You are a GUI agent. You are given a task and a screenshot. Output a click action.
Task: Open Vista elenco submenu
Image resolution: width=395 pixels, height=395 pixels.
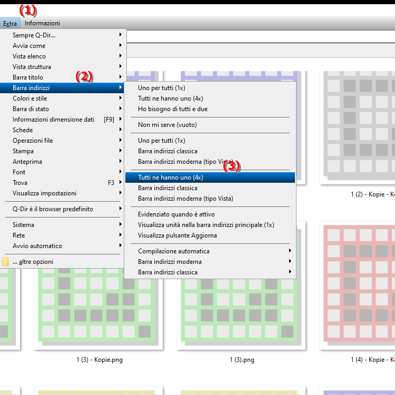(62, 56)
